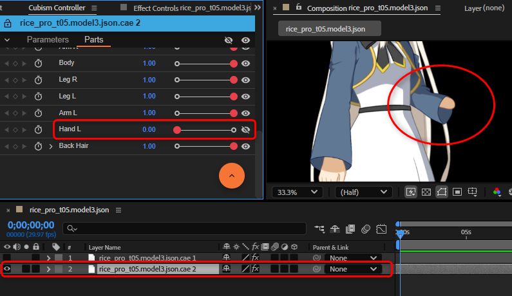Viewport: 512px width, 296px height.
Task: Switch to Parameters tab
Action: tap(48, 40)
